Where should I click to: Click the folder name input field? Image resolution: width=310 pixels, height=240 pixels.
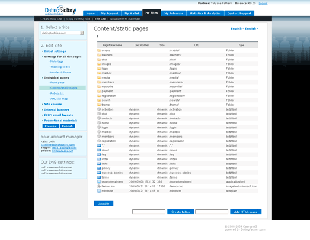pos(149,212)
